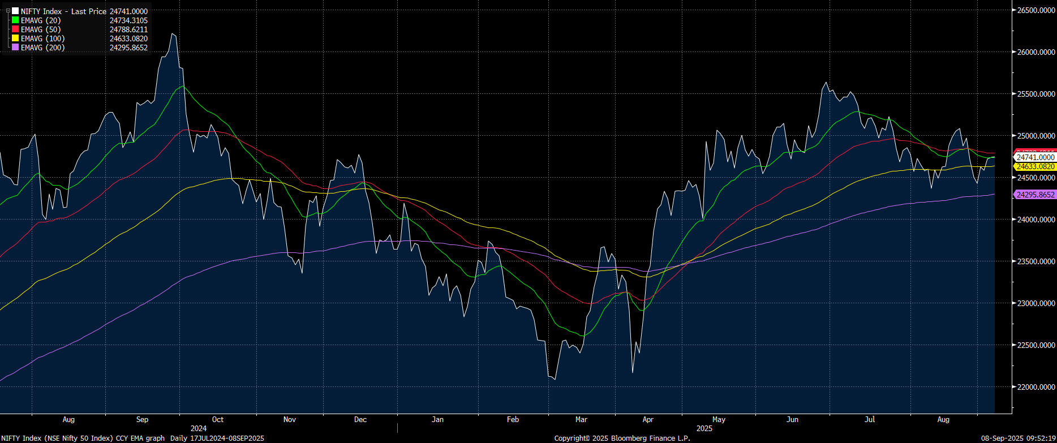Click the yellow 24633.0820 axis price tag
This screenshot has width=1057, height=443.
click(1035, 167)
